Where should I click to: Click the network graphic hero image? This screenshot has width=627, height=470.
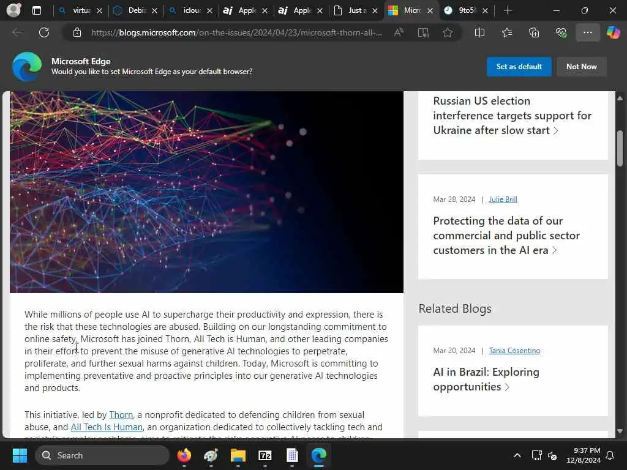click(x=206, y=192)
